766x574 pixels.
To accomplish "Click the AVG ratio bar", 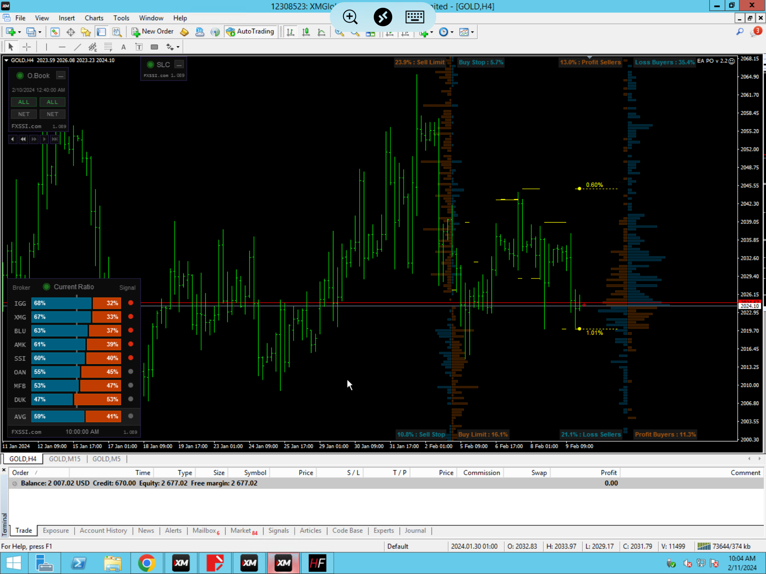I will pyautogui.click(x=76, y=416).
